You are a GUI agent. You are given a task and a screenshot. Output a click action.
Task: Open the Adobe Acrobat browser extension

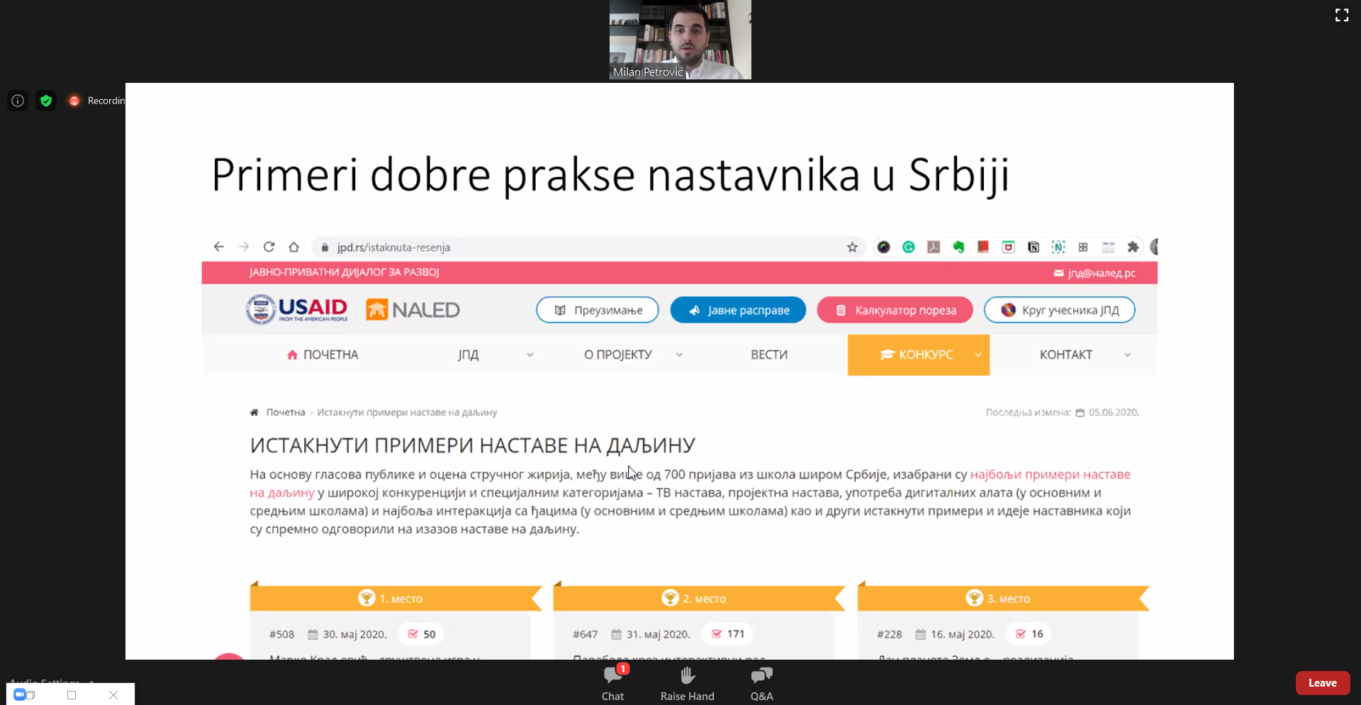pos(934,247)
